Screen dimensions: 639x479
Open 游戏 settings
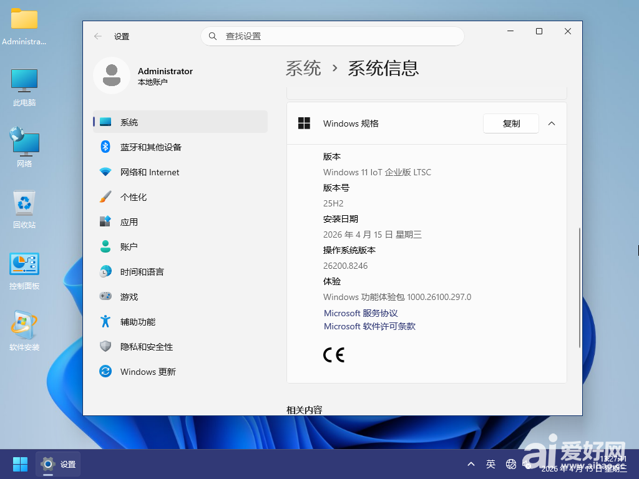pos(180,296)
